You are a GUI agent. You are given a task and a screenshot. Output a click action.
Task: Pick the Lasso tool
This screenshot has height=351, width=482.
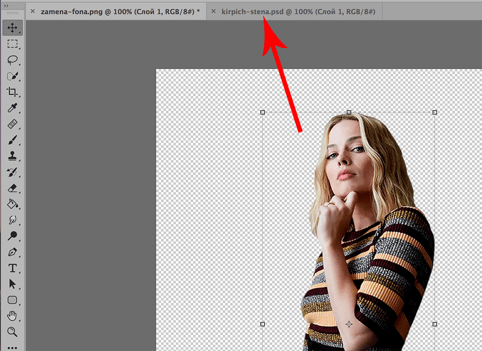(13, 60)
